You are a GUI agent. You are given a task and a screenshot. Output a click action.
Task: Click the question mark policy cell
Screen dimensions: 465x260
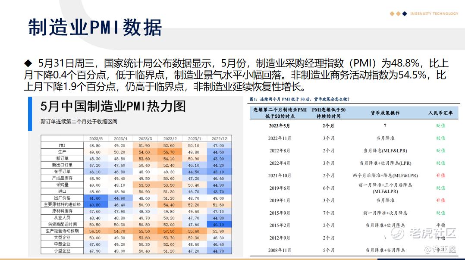385,126
